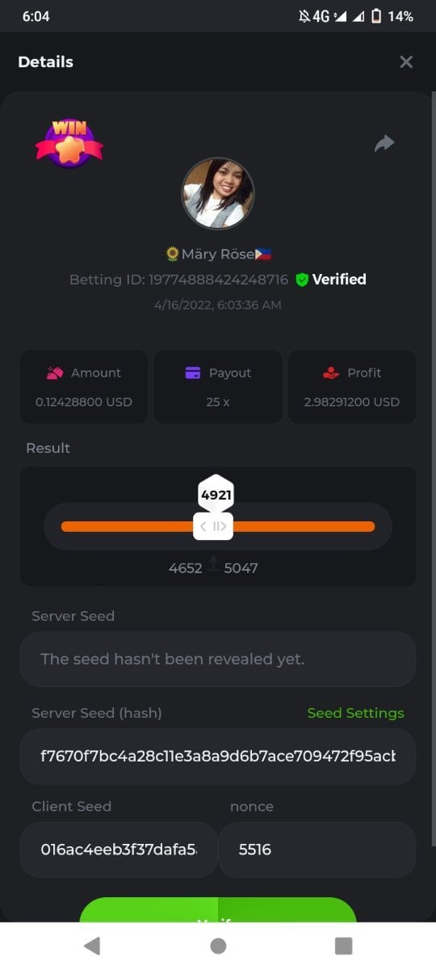Tap the Profit hand icon
The width and height of the screenshot is (436, 970).
tap(331, 373)
